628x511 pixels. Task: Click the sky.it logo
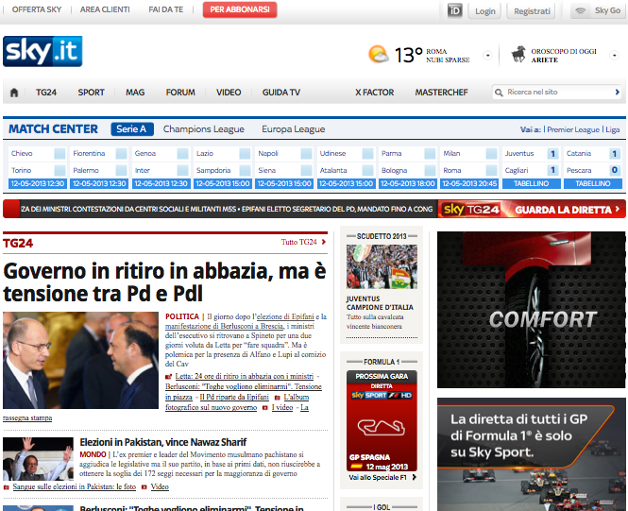pyautogui.click(x=42, y=52)
